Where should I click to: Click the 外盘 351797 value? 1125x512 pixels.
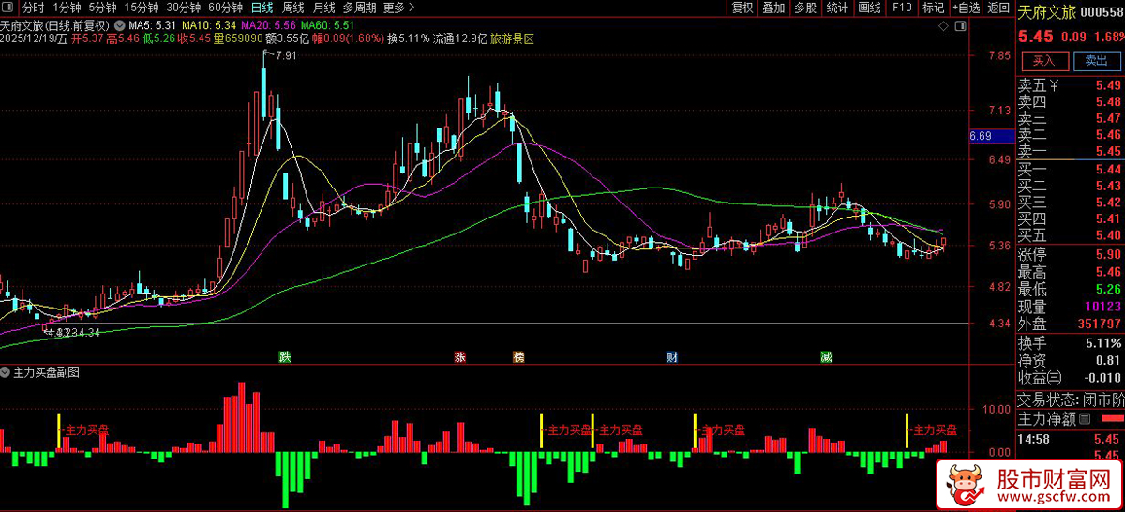(x=1099, y=324)
